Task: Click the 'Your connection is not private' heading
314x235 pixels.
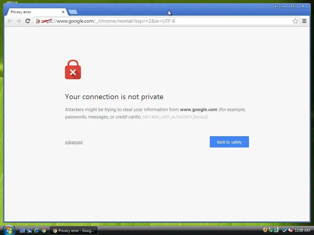Action: pos(114,97)
